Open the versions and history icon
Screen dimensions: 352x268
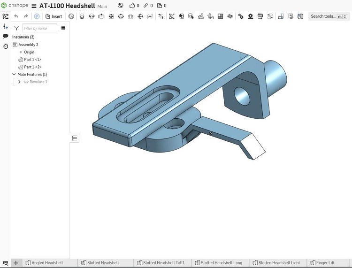point(5,46)
